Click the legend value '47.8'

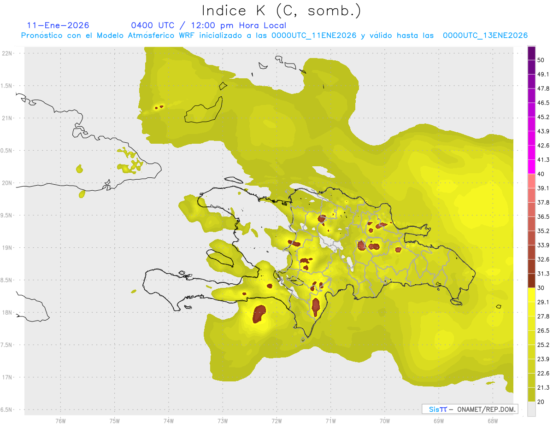tap(544, 88)
